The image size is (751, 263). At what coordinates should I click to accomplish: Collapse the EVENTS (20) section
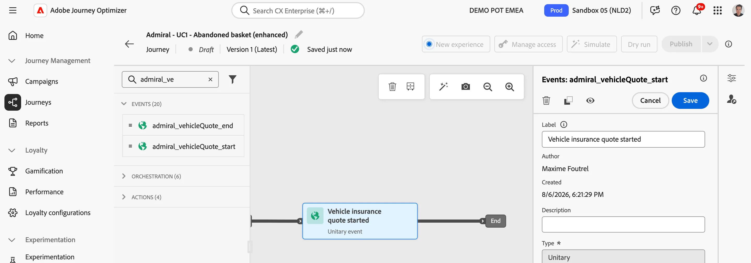(124, 104)
